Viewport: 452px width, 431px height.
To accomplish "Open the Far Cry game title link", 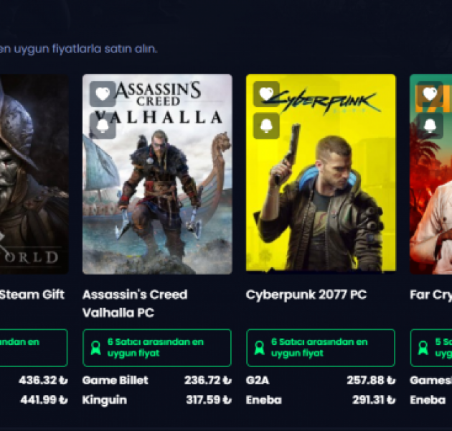I will click(x=431, y=295).
